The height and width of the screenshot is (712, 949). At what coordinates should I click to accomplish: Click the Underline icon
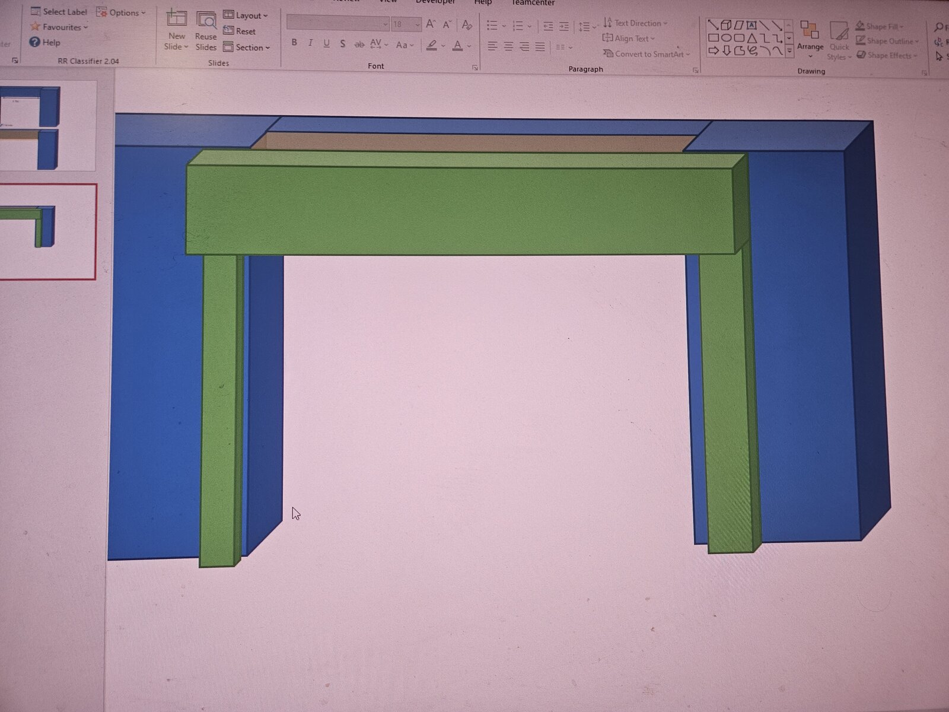pos(326,44)
